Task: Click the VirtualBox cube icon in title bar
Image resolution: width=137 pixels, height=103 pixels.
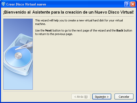Action: point(4,4)
